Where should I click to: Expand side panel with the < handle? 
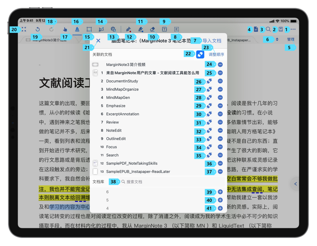click(x=295, y=184)
